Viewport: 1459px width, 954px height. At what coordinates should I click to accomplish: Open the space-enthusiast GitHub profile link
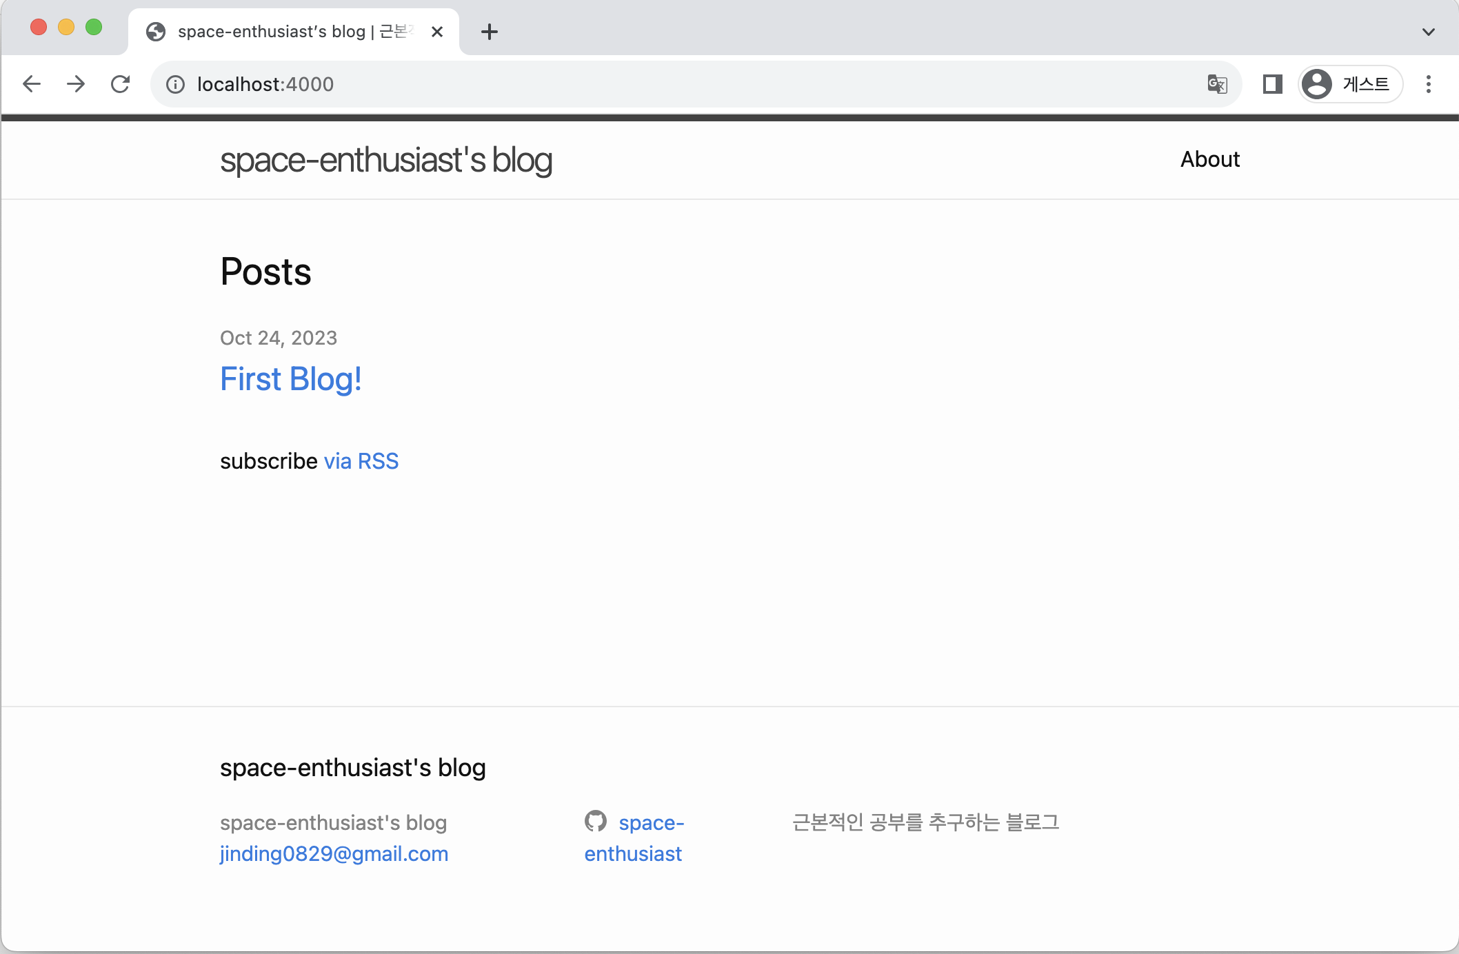pyautogui.click(x=634, y=838)
